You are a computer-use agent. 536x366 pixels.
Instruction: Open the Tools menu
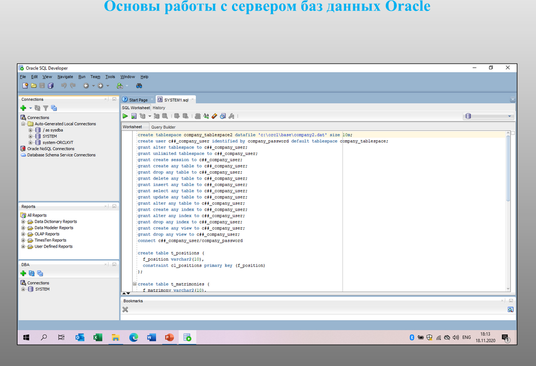tap(110, 77)
